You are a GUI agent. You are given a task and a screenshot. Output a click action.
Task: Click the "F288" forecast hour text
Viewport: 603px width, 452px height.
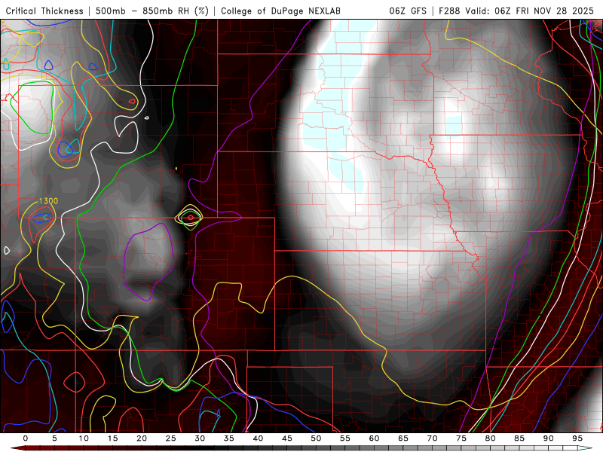pos(449,11)
